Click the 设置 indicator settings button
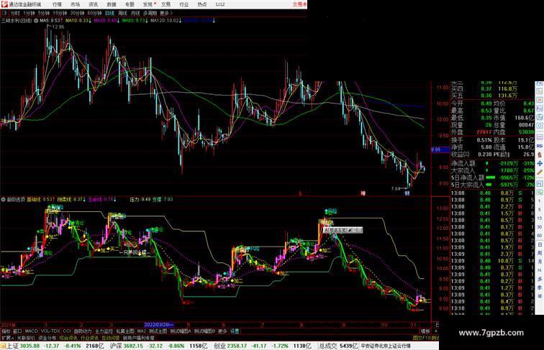Viewport: 544px width, 350px height. pos(235,331)
